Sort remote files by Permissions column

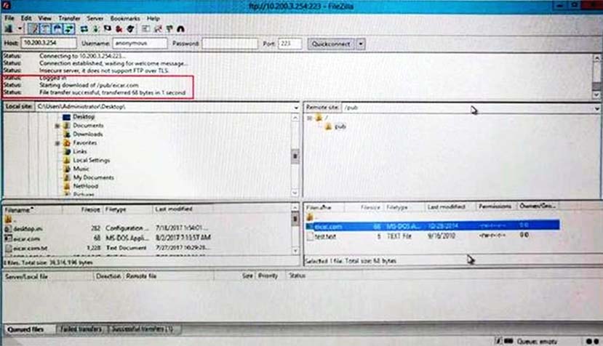(x=496, y=206)
